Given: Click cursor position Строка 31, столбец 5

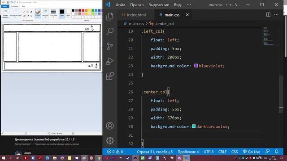Looking at the screenshot, I should (155, 152).
